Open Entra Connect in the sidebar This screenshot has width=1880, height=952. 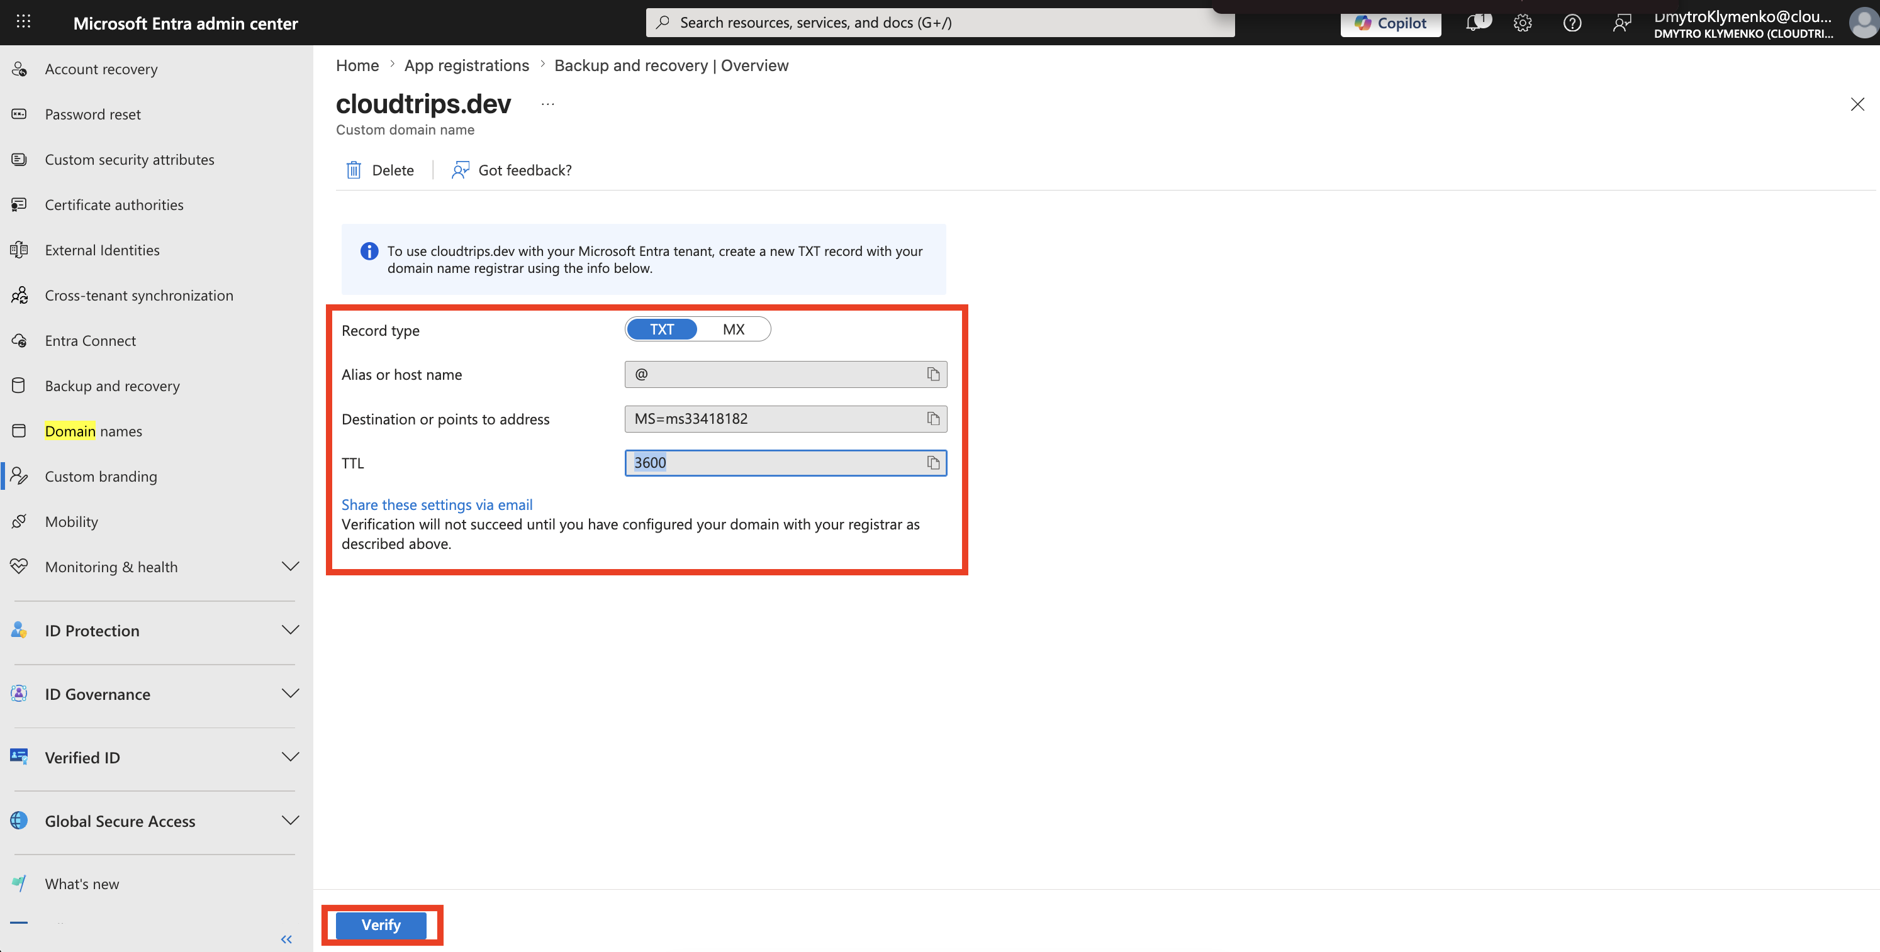click(x=91, y=340)
